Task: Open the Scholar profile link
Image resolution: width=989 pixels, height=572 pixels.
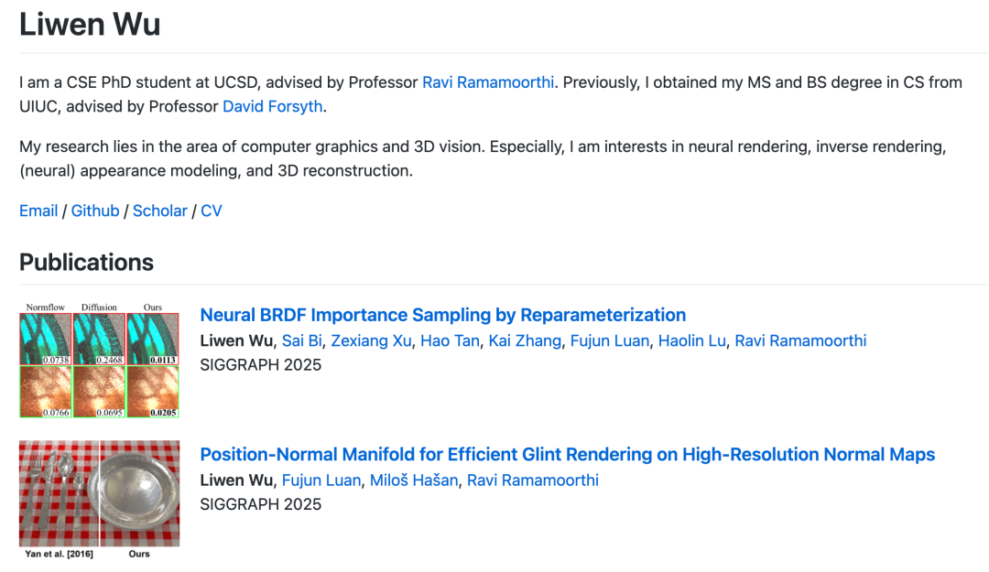Action: [x=159, y=210]
